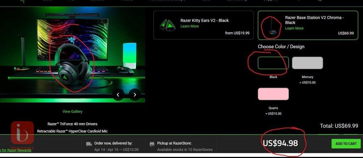
Task: Open Learn More for Base Station V2 Chroma
Action: point(294,28)
